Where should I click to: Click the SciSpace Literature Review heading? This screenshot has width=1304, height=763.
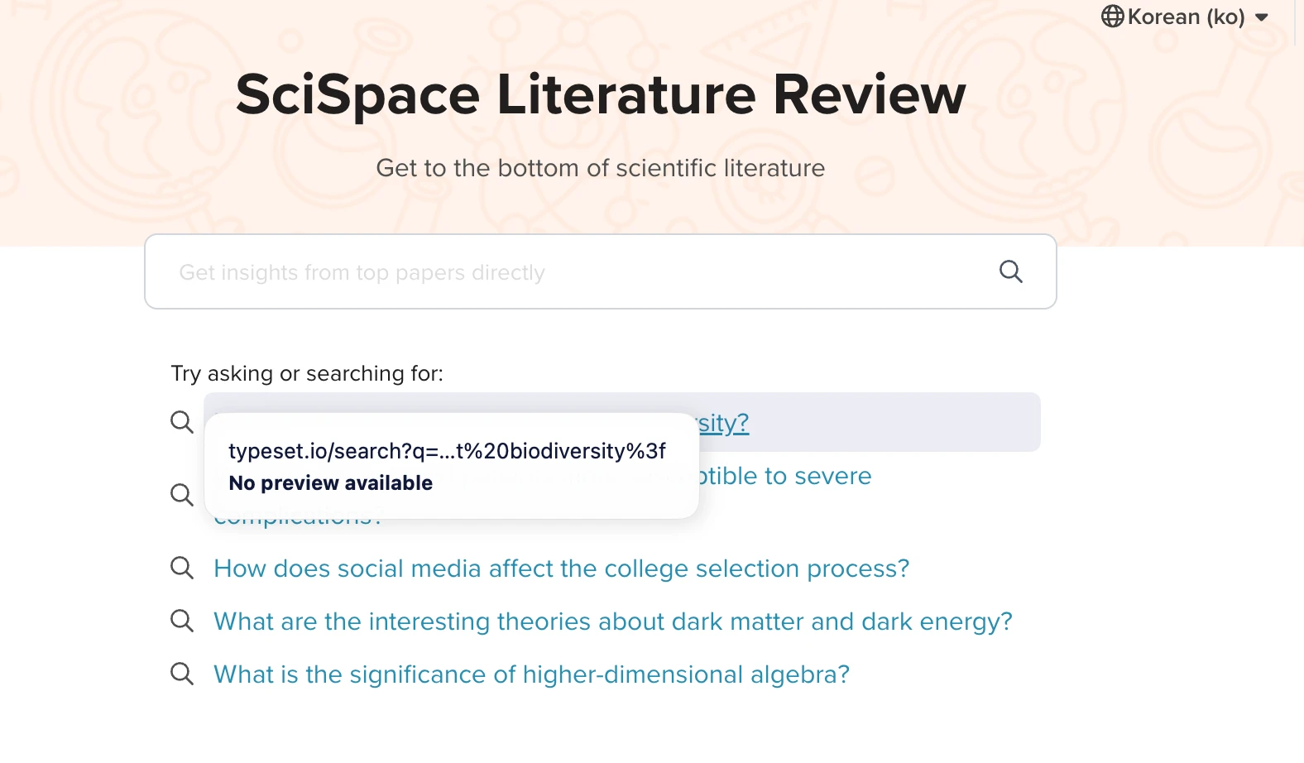[x=600, y=94]
